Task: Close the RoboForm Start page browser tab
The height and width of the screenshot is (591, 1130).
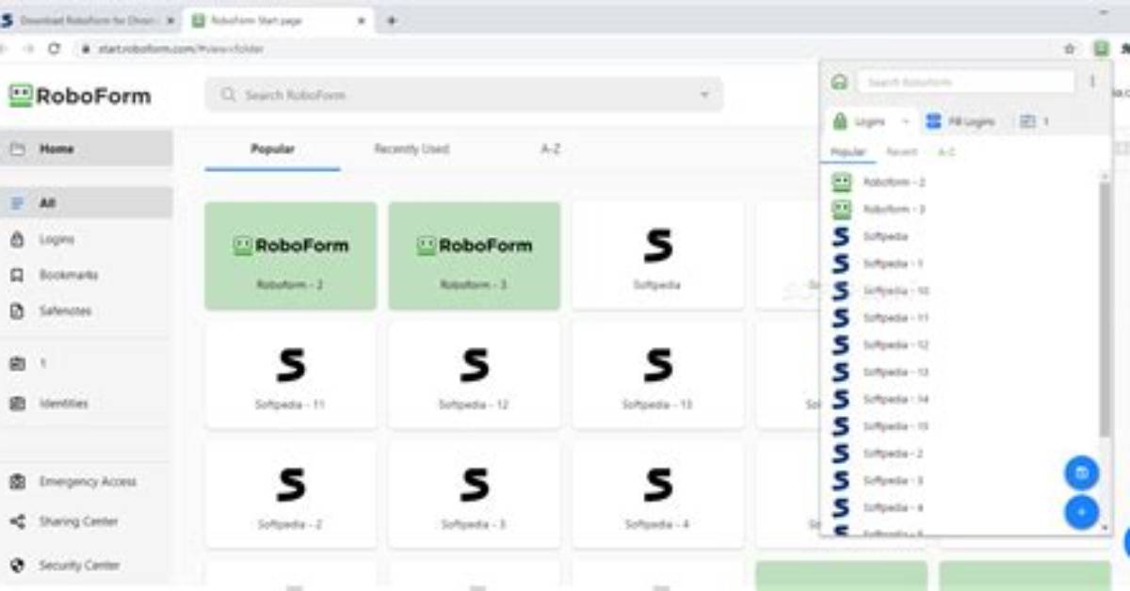Action: click(361, 20)
